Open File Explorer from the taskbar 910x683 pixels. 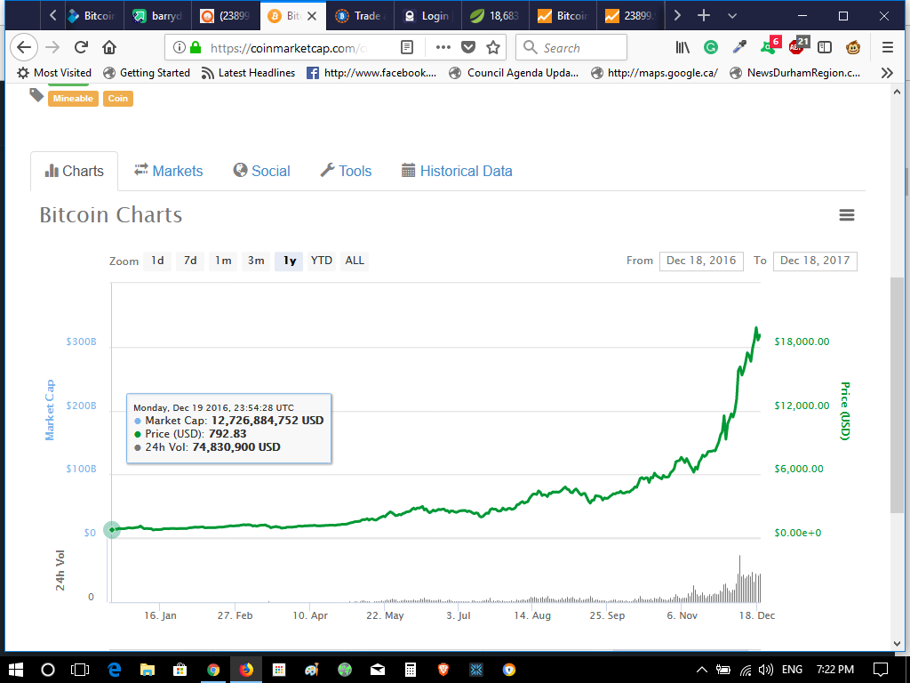coord(147,670)
